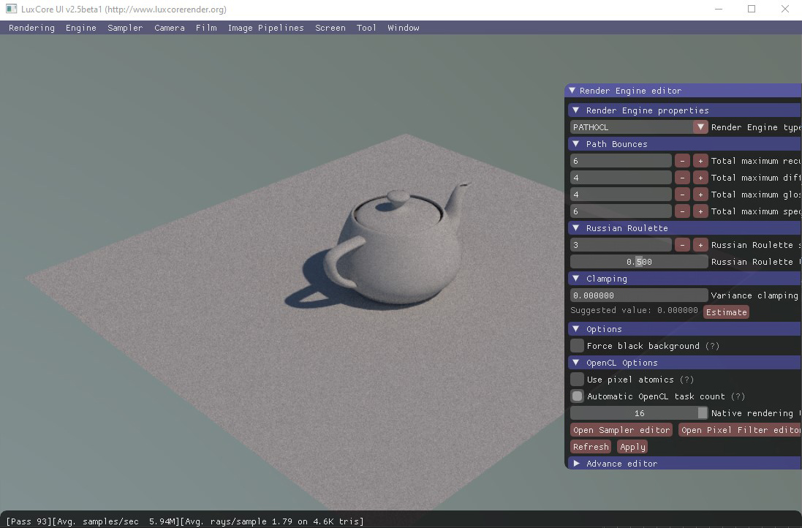This screenshot has height=528, width=802.
Task: Open the Sampler menu
Action: point(125,28)
